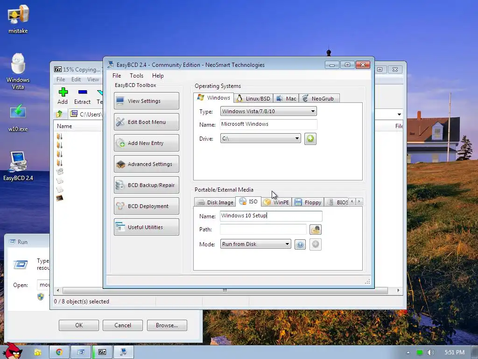This screenshot has height=359, width=478.
Task: Select the Windows operating system tab
Action: coord(214,98)
